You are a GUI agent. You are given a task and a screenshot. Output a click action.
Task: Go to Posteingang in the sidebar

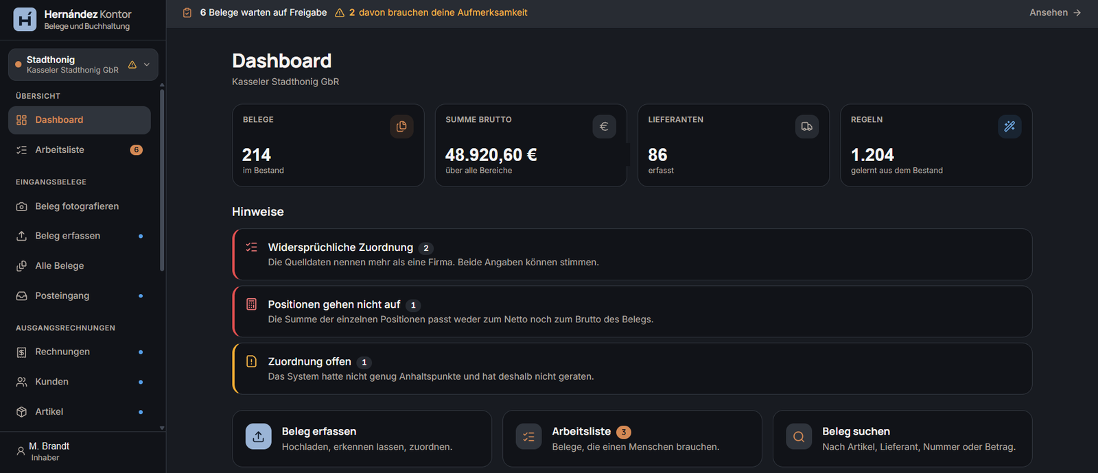80,295
